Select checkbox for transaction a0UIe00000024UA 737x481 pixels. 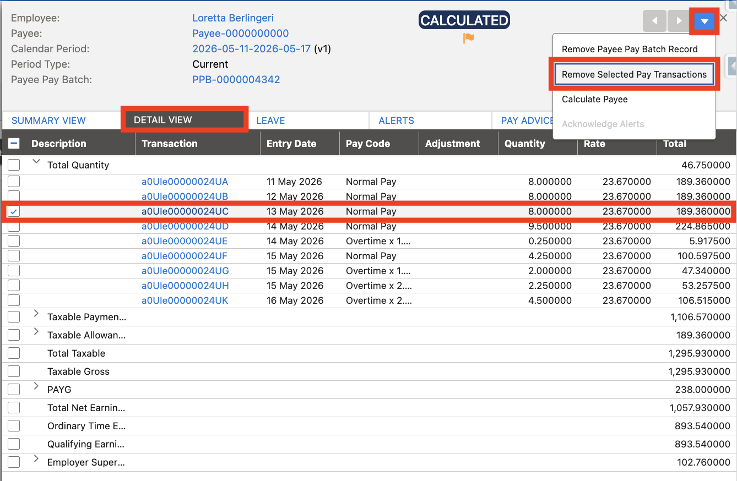[14, 182]
